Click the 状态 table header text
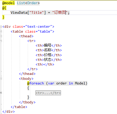The height and width of the screenshot is (114, 117). [x=47, y=60]
